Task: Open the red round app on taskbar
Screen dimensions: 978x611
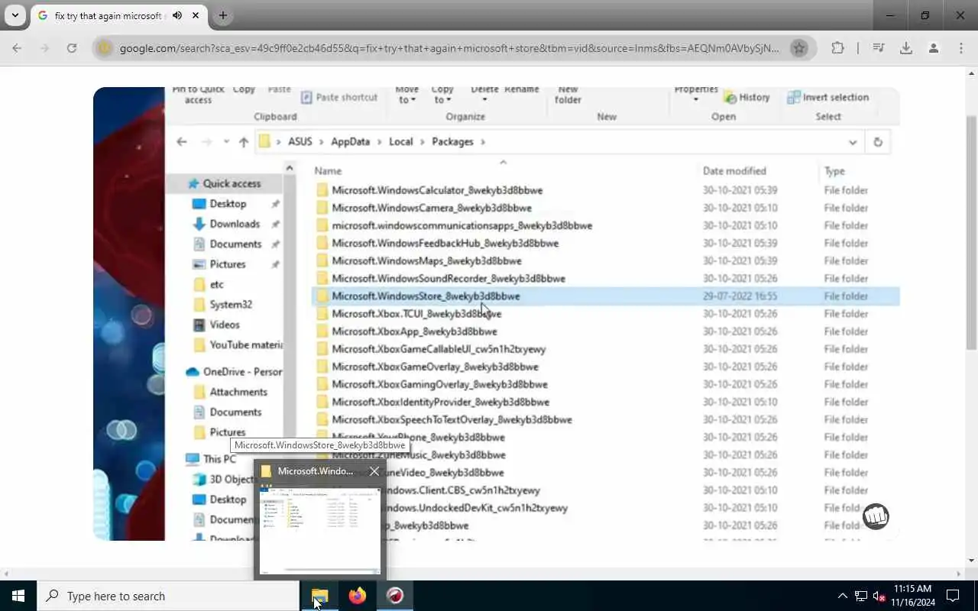Action: tap(395, 596)
